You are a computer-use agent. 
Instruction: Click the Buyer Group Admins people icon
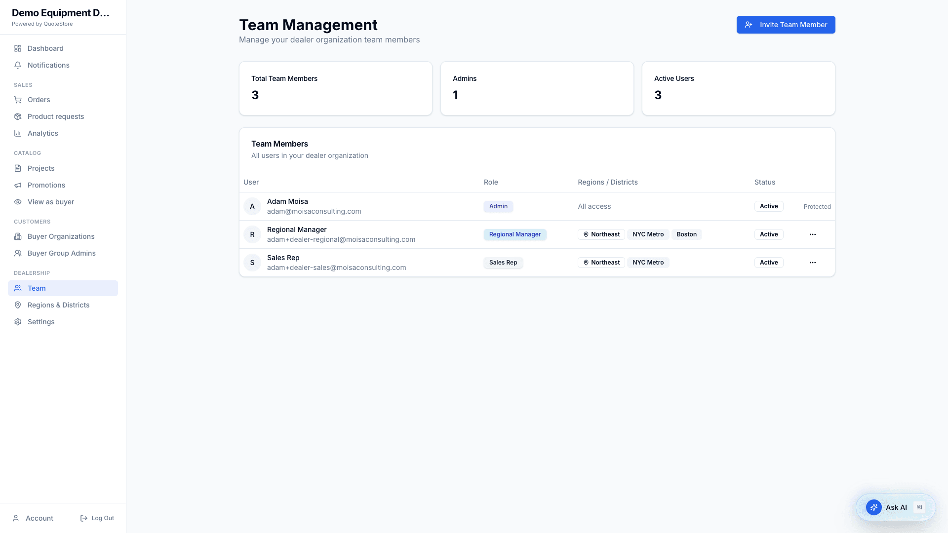(18, 253)
